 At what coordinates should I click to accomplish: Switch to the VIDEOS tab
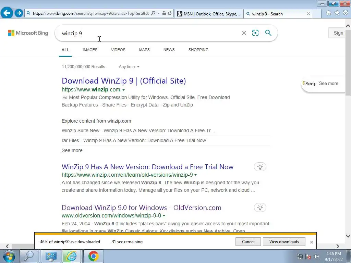click(118, 50)
